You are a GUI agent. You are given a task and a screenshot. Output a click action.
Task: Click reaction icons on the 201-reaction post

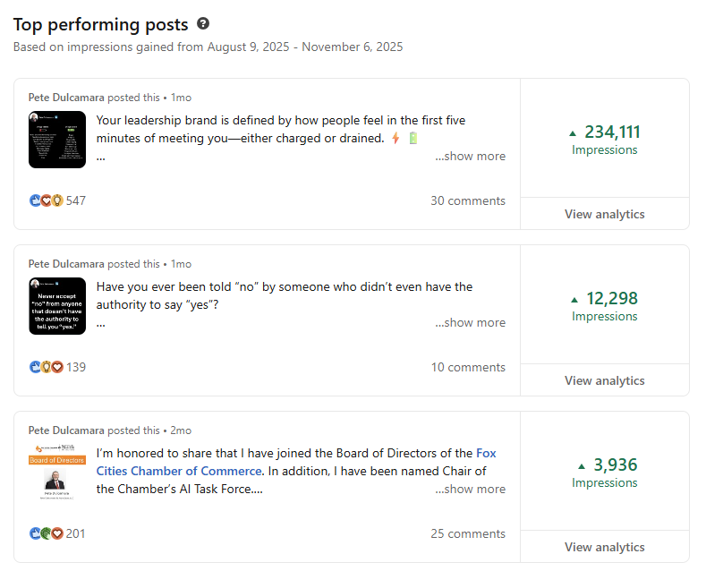tap(47, 533)
